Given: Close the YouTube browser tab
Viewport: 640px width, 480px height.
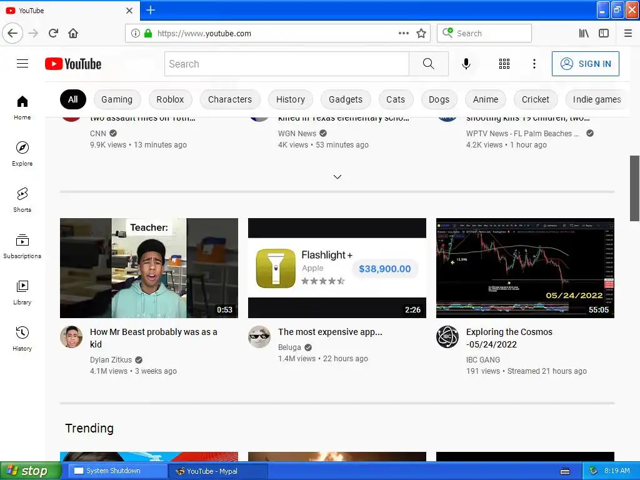Looking at the screenshot, I should [129, 10].
